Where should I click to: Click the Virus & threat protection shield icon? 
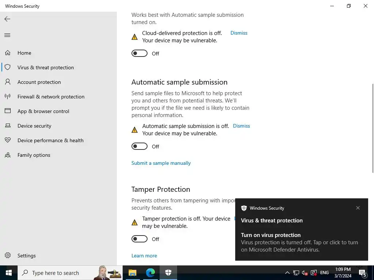click(8, 67)
